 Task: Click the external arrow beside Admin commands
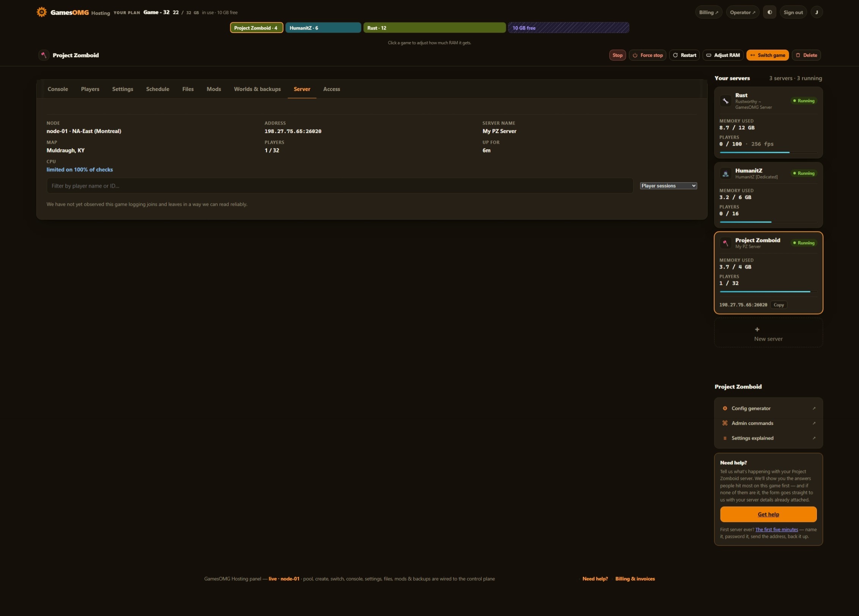pyautogui.click(x=813, y=423)
